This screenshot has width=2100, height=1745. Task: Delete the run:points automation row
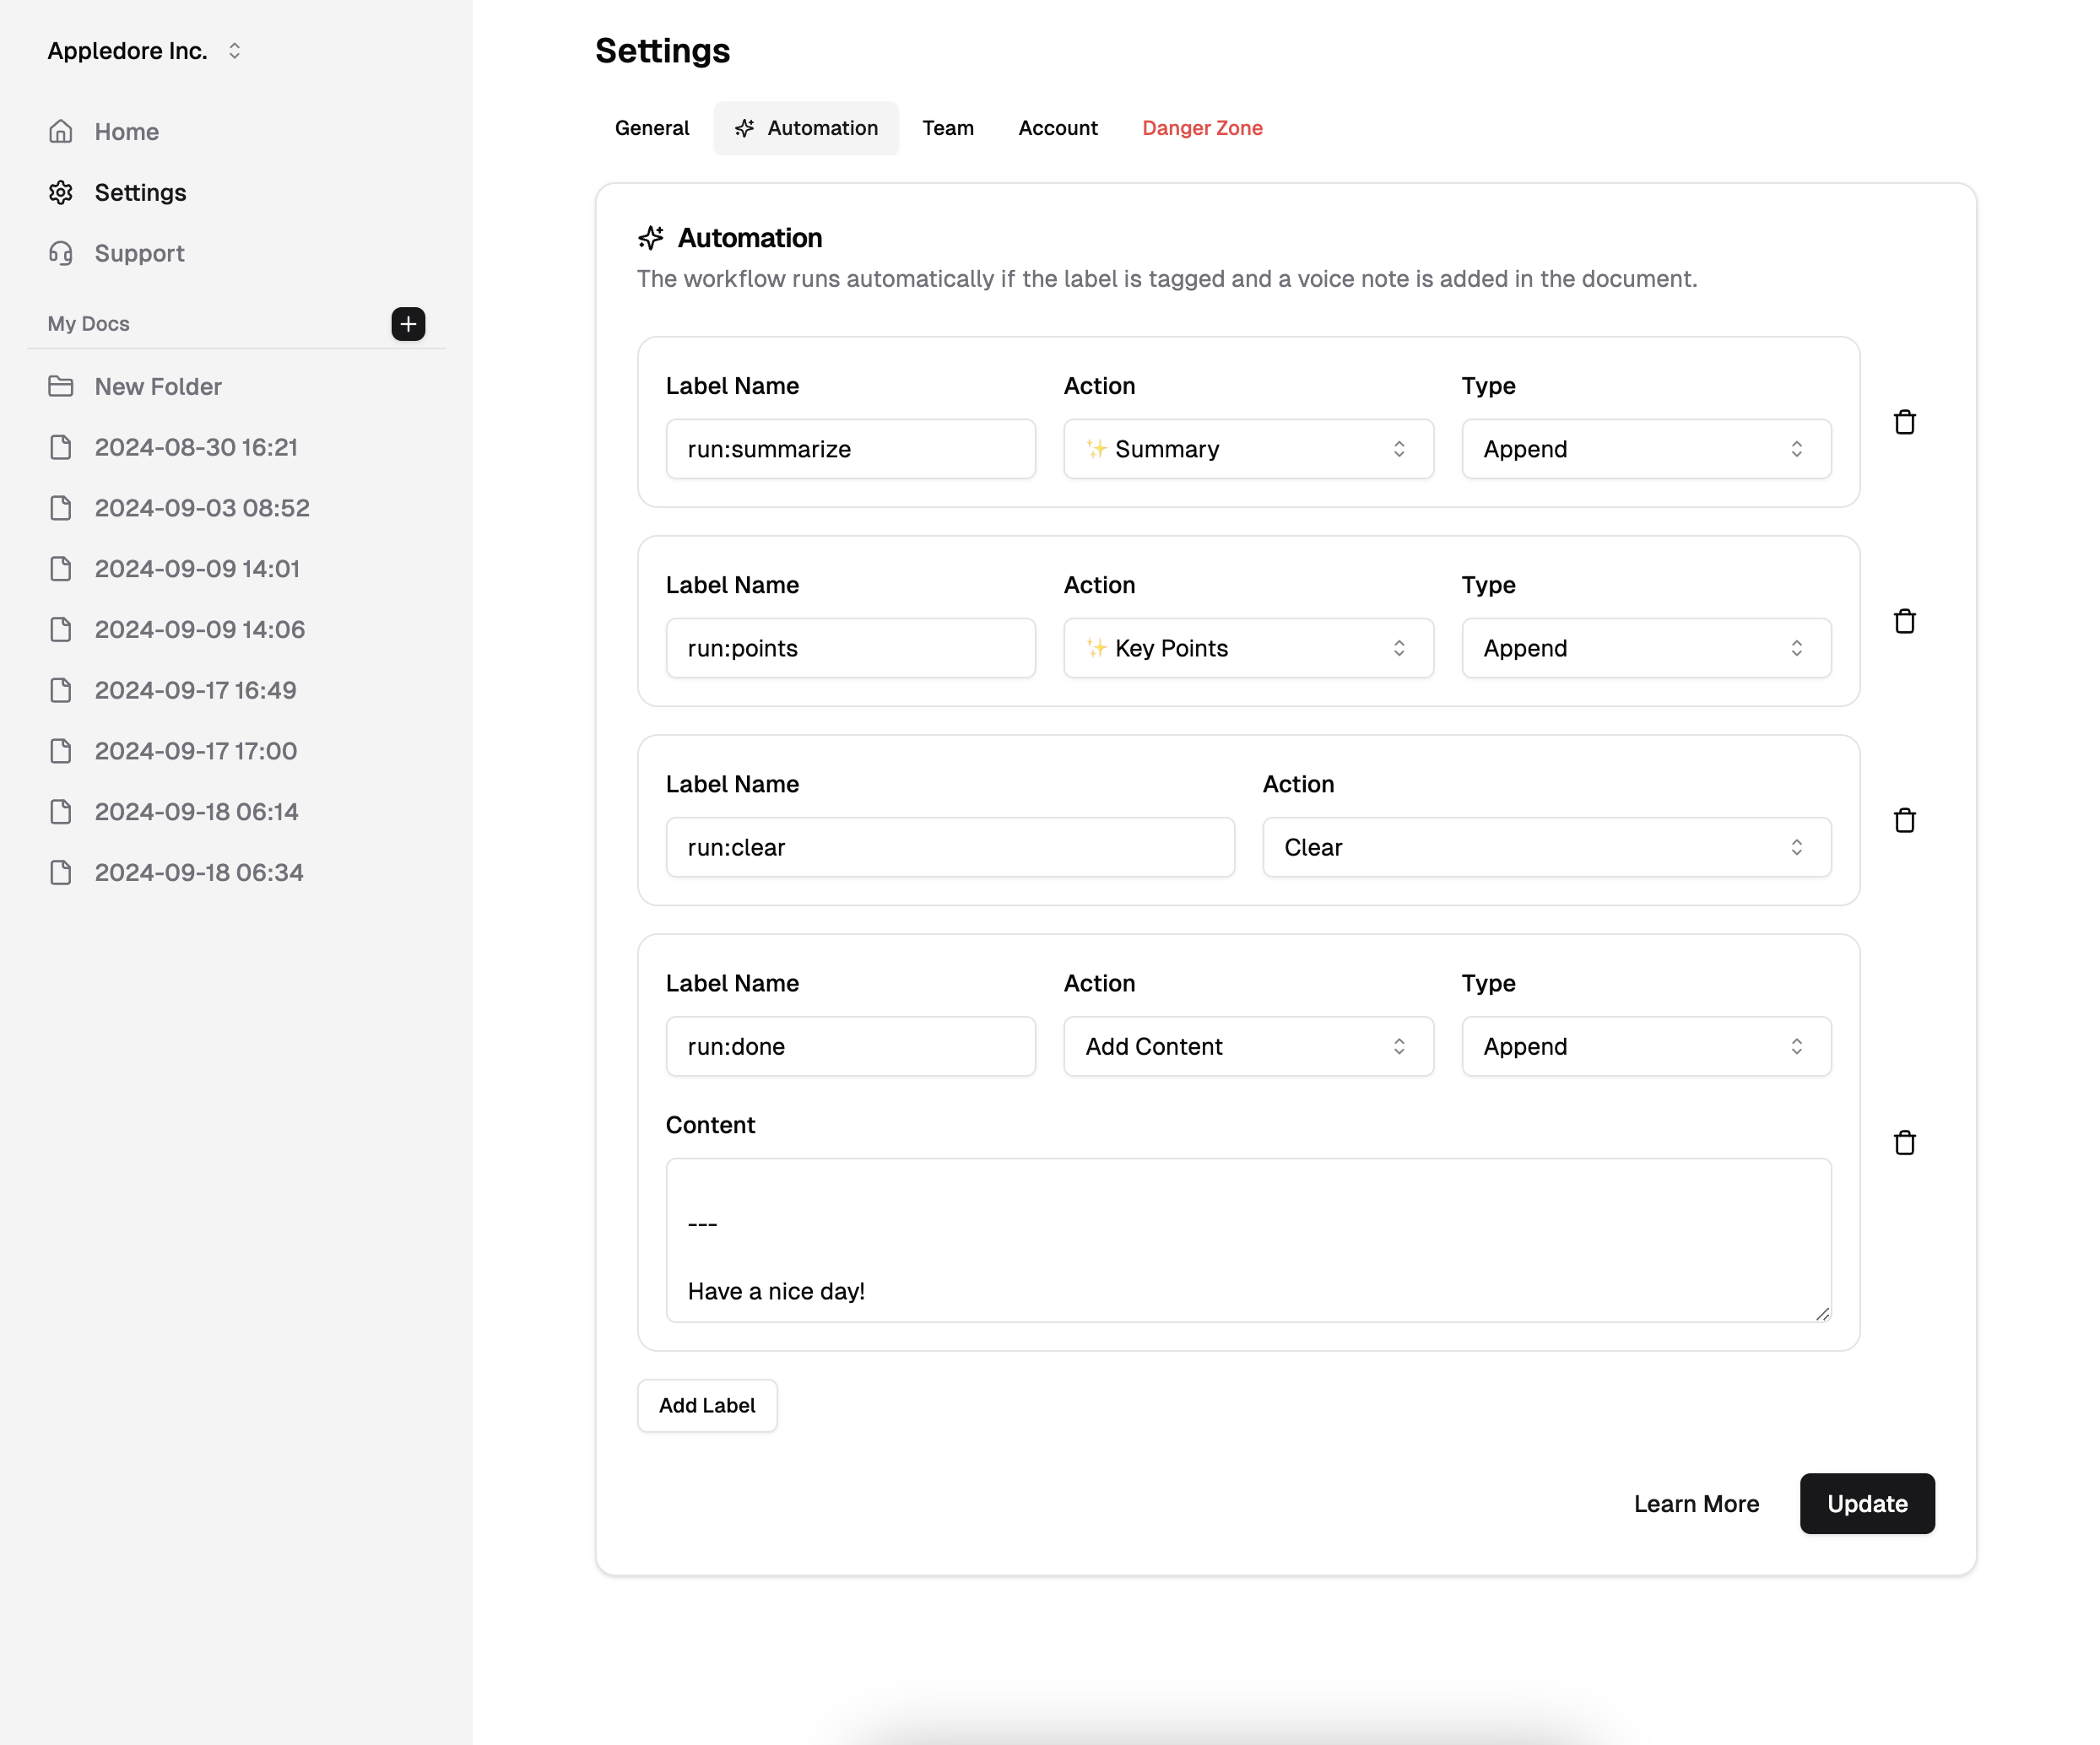(1904, 621)
